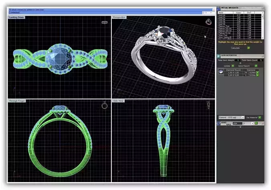Select the Through Finger viewport label

click(17, 101)
